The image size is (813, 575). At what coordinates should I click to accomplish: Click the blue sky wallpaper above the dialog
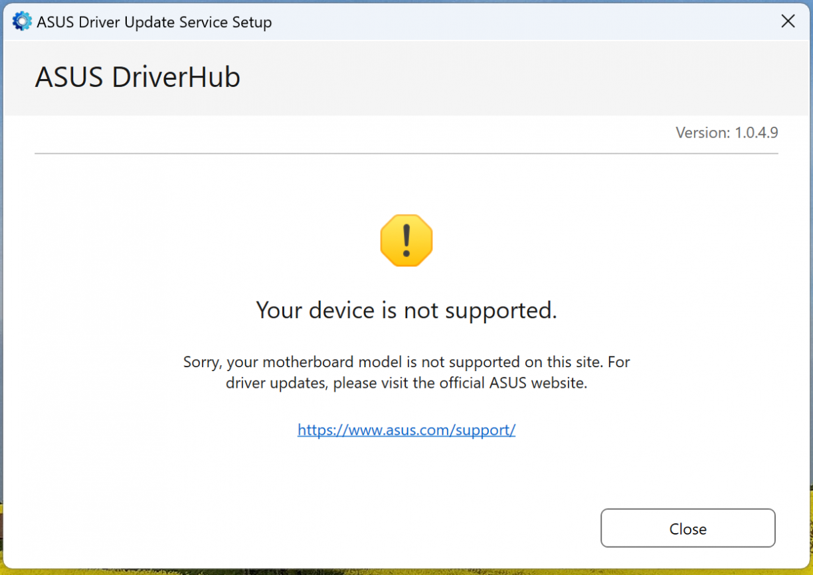[x=399, y=1]
